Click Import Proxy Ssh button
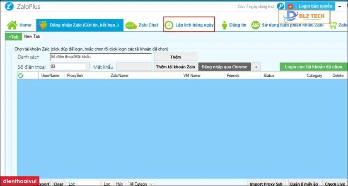Image resolution: width=348 pixels, height=186 pixels. pyautogui.click(x=266, y=184)
